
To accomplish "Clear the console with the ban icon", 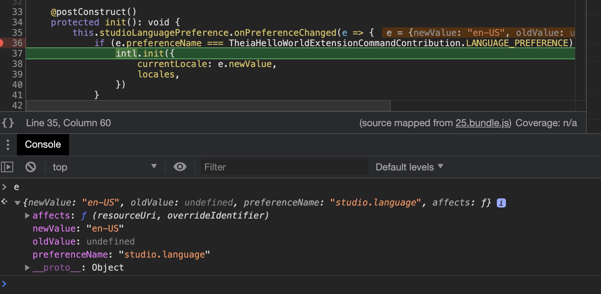I will pos(31,167).
